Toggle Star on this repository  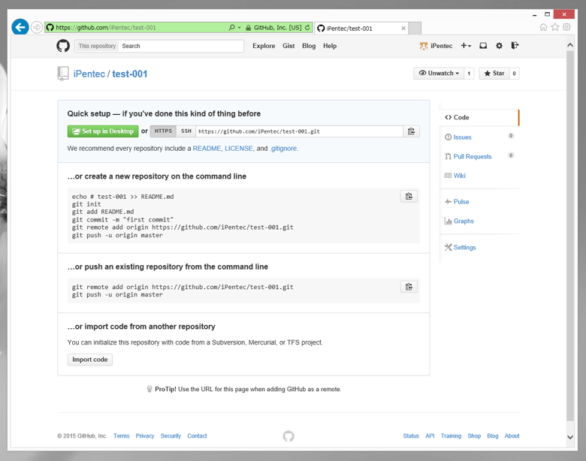tap(494, 74)
